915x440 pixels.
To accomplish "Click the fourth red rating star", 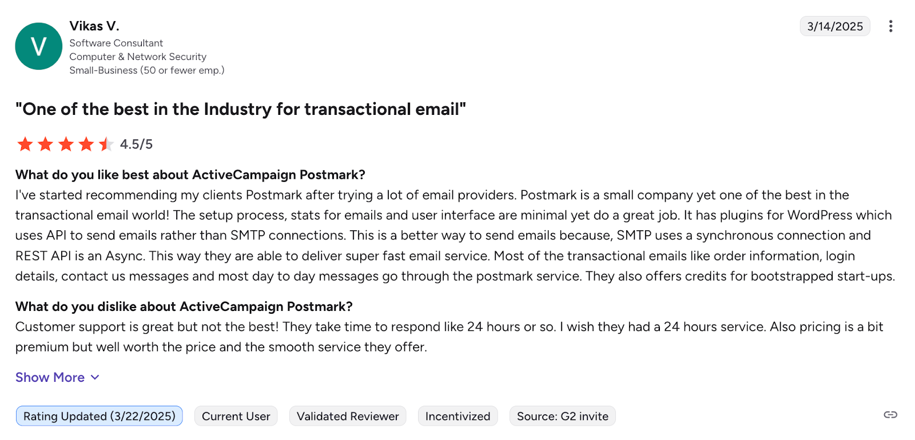I will coord(86,144).
